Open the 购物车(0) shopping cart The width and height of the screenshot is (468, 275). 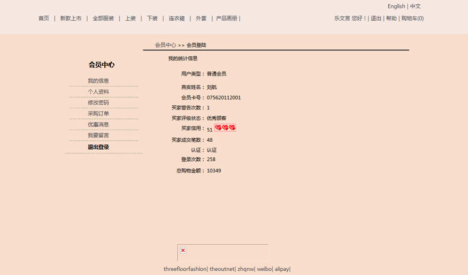pos(413,19)
